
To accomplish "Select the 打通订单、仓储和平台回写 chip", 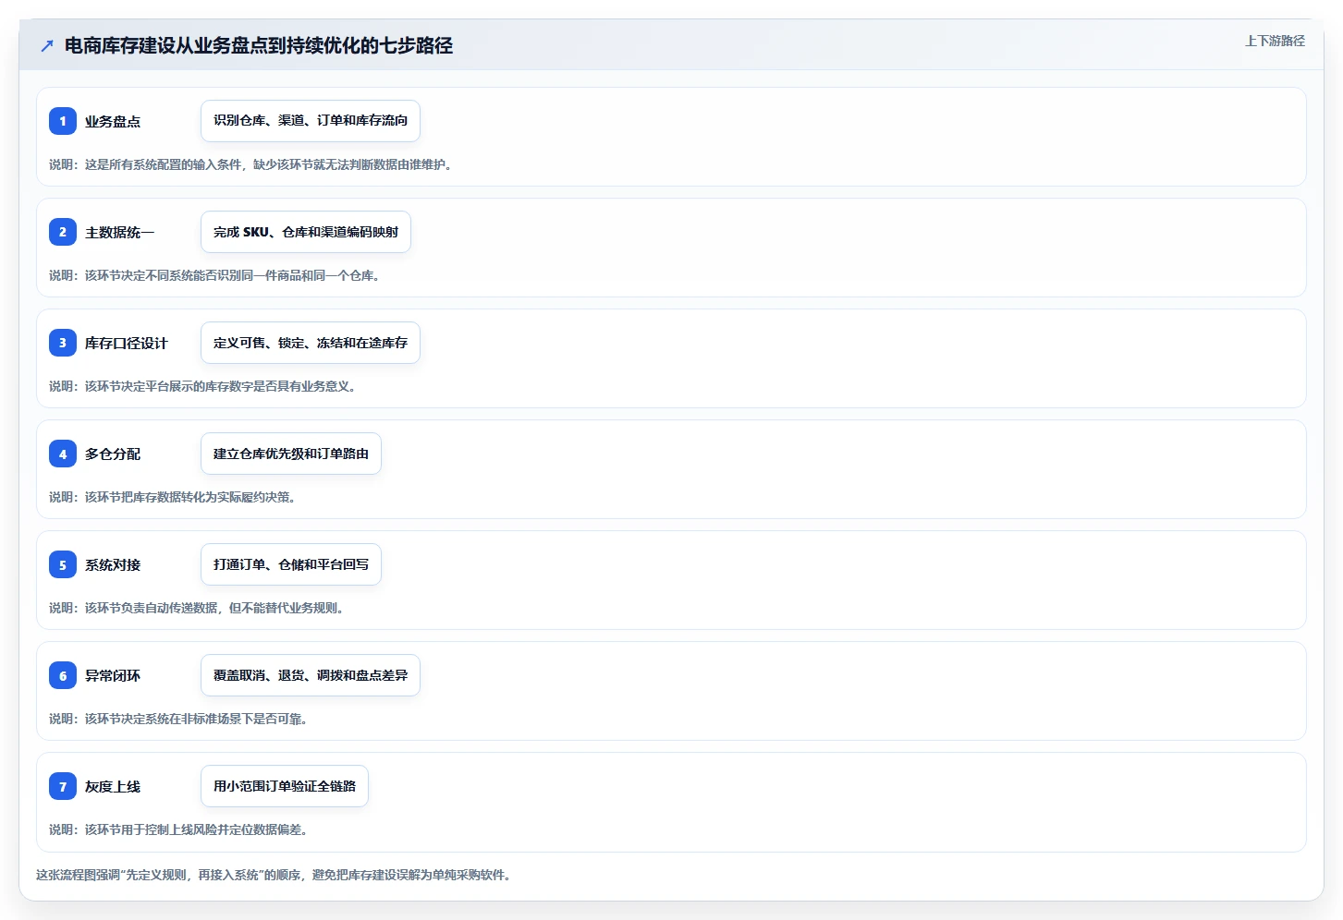I will point(291,564).
